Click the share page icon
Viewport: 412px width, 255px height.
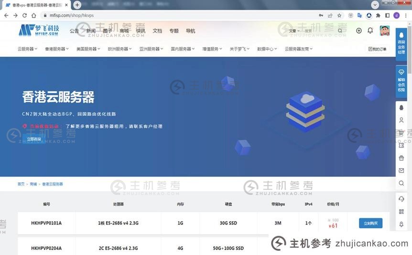pos(330,15)
